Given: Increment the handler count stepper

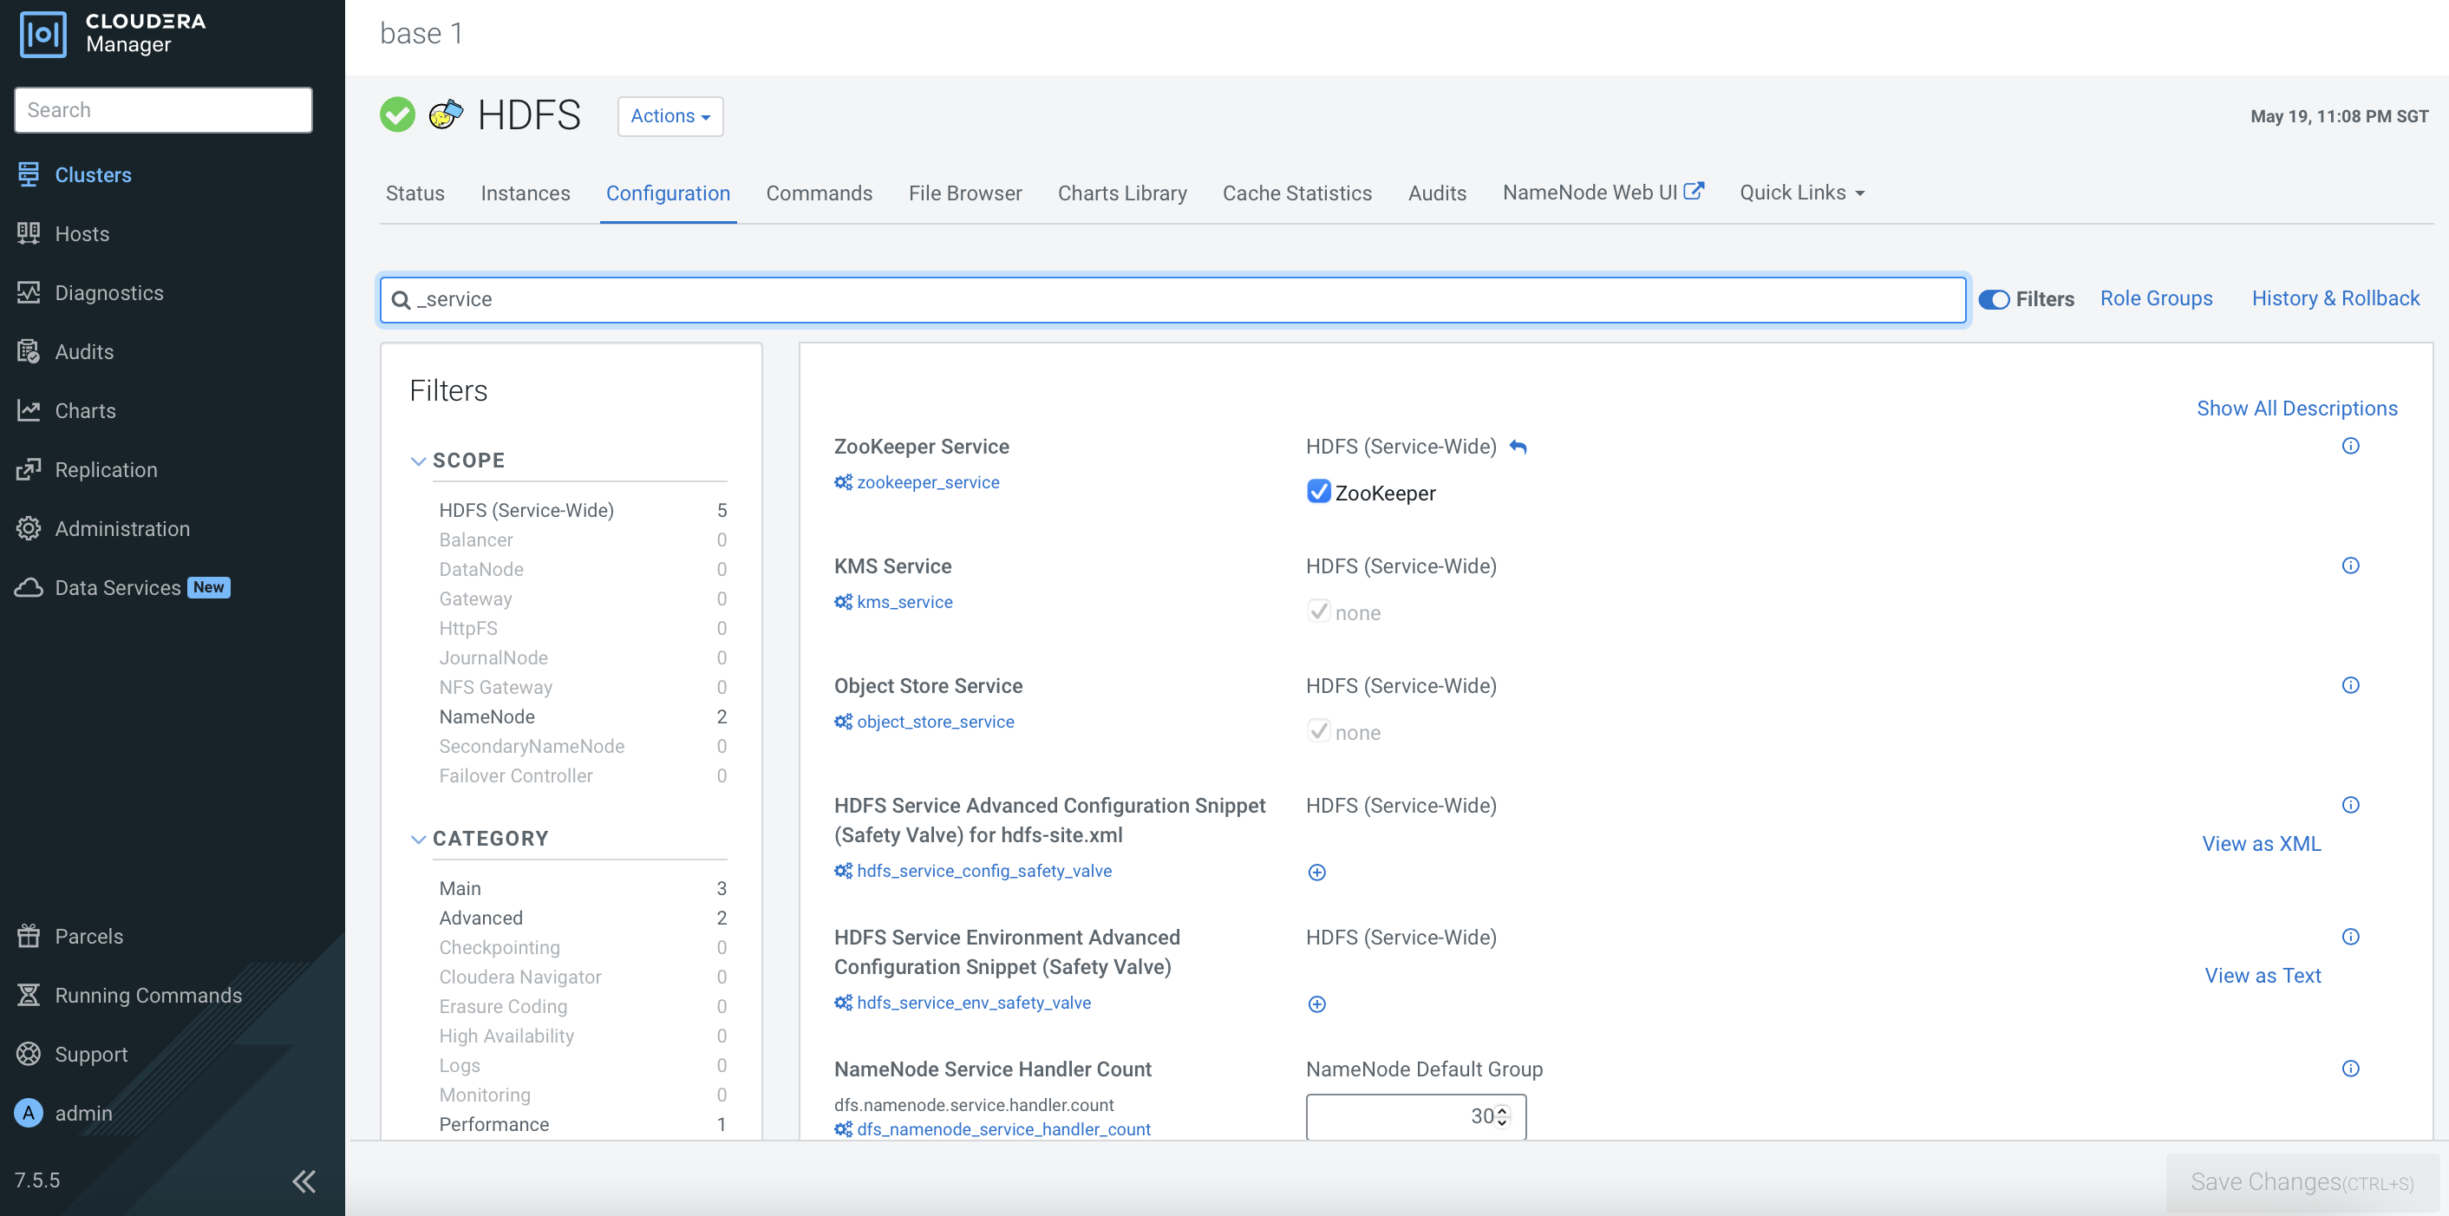Looking at the screenshot, I should [x=1502, y=1109].
